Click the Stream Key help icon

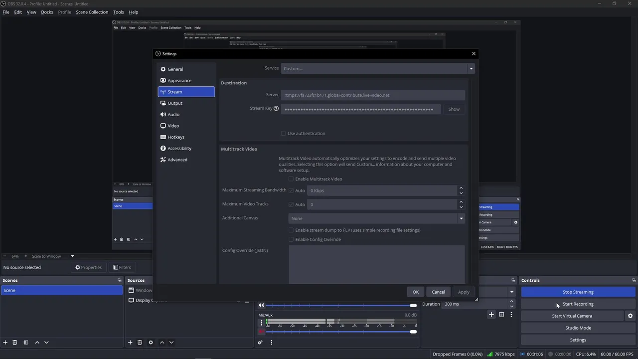coord(276,108)
